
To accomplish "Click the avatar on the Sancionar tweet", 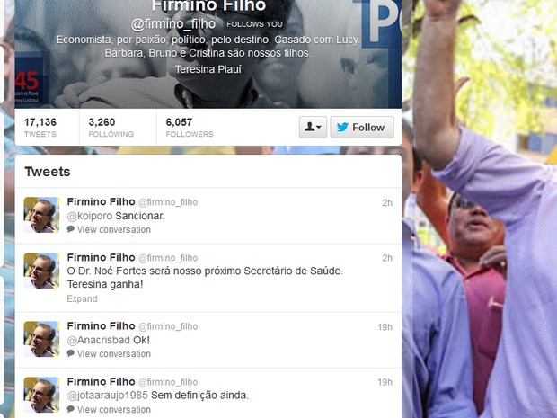I will (41, 215).
